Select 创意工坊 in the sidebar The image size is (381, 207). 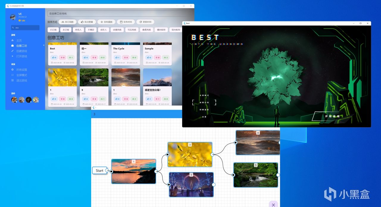click(x=21, y=46)
